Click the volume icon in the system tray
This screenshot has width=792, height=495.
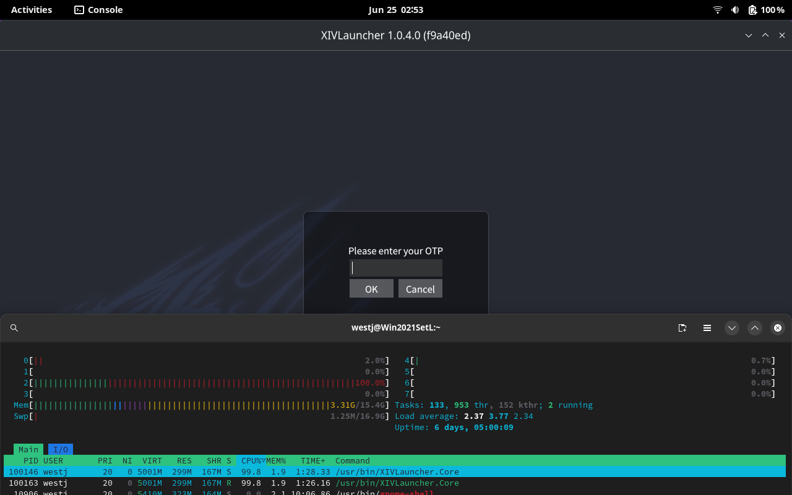click(734, 9)
